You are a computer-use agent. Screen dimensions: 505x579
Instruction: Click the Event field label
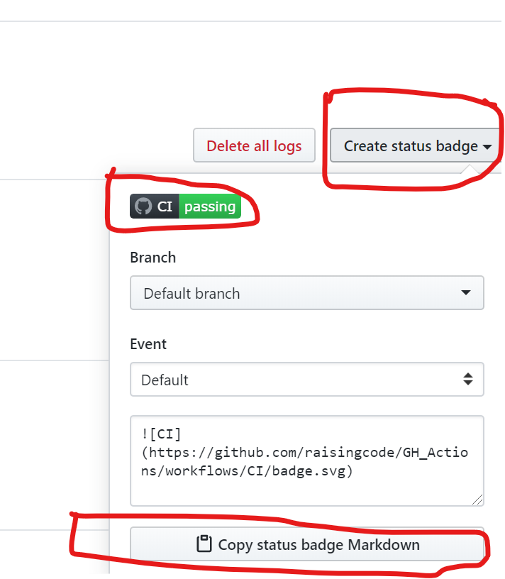[148, 343]
